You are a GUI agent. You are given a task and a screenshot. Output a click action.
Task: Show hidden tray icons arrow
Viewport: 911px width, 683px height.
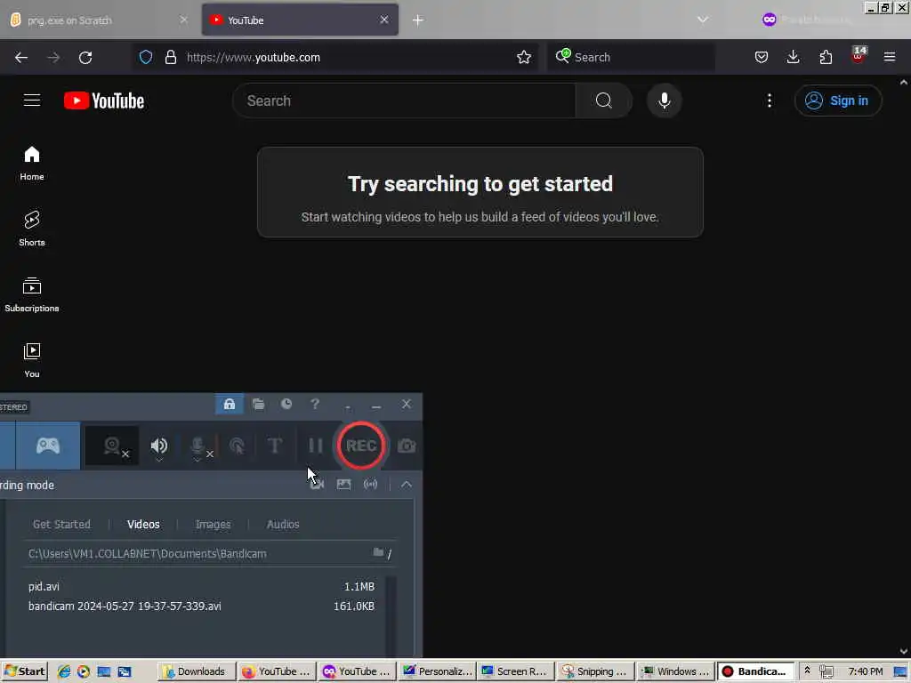coord(807,671)
